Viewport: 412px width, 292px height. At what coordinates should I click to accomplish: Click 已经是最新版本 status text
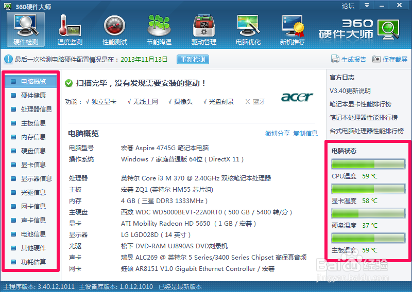(x=180, y=286)
